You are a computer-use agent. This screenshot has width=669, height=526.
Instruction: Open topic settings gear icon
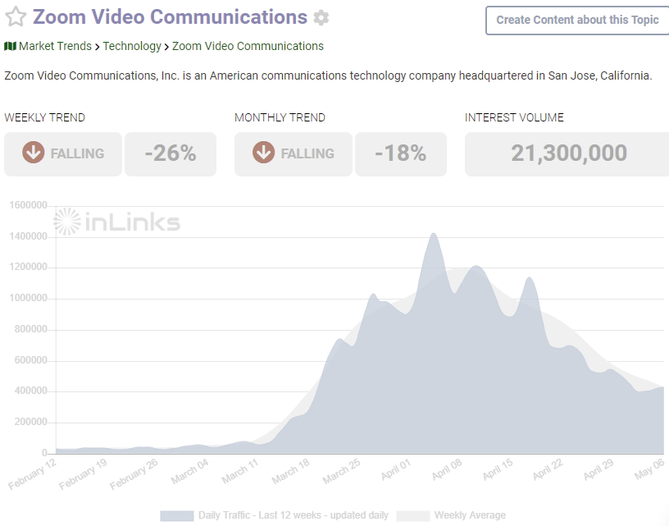321,18
